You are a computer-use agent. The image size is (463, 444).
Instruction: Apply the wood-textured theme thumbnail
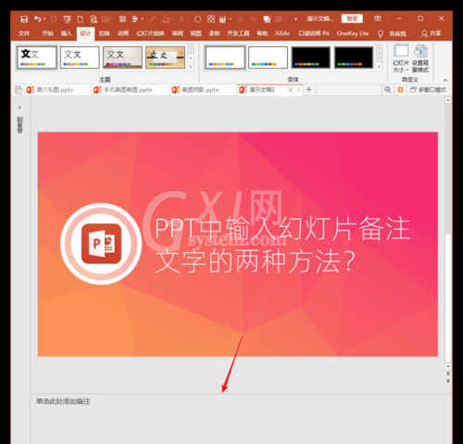[166, 57]
